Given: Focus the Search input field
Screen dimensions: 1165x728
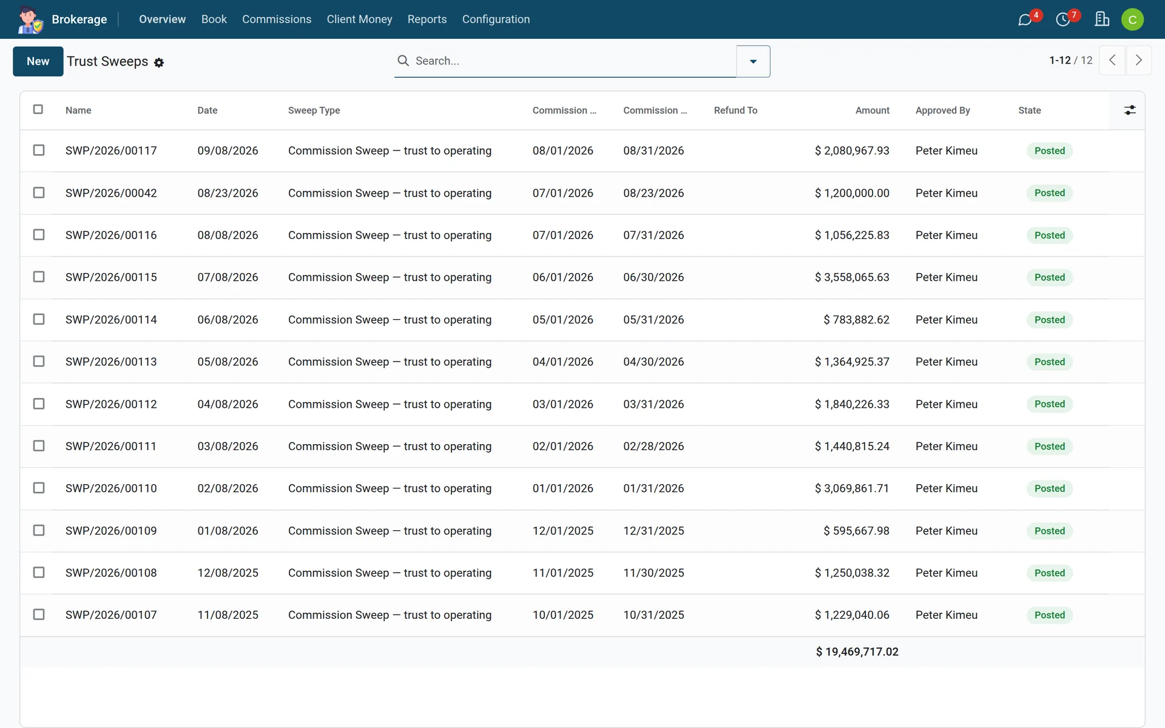Looking at the screenshot, I should (x=573, y=61).
